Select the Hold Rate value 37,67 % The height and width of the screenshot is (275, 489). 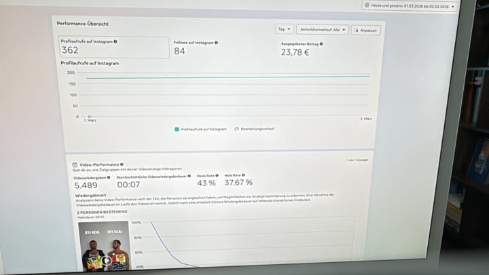[x=238, y=183]
